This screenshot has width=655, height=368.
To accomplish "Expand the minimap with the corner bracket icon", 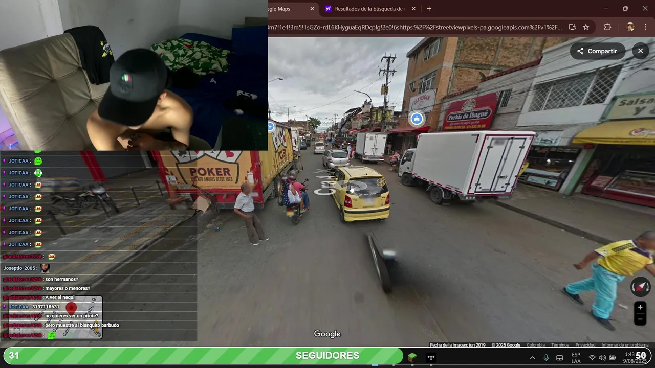I will 17,331.
